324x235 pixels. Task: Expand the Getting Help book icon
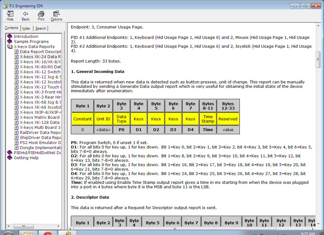(10, 158)
